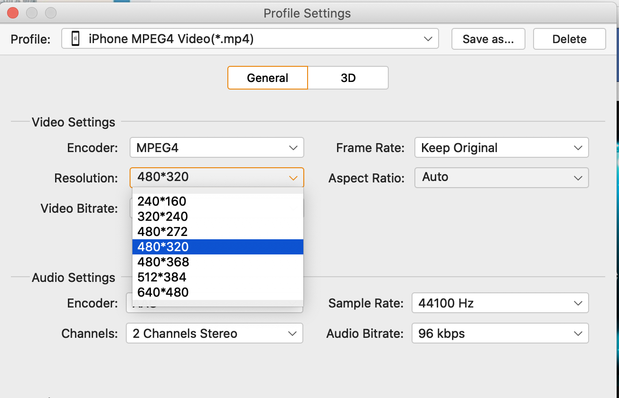Switch to the General tab
The image size is (619, 398).
268,78
